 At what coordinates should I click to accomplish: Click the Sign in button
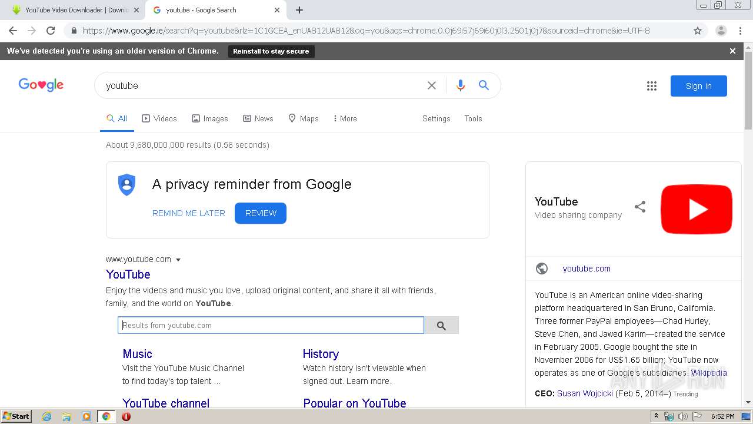pos(699,86)
